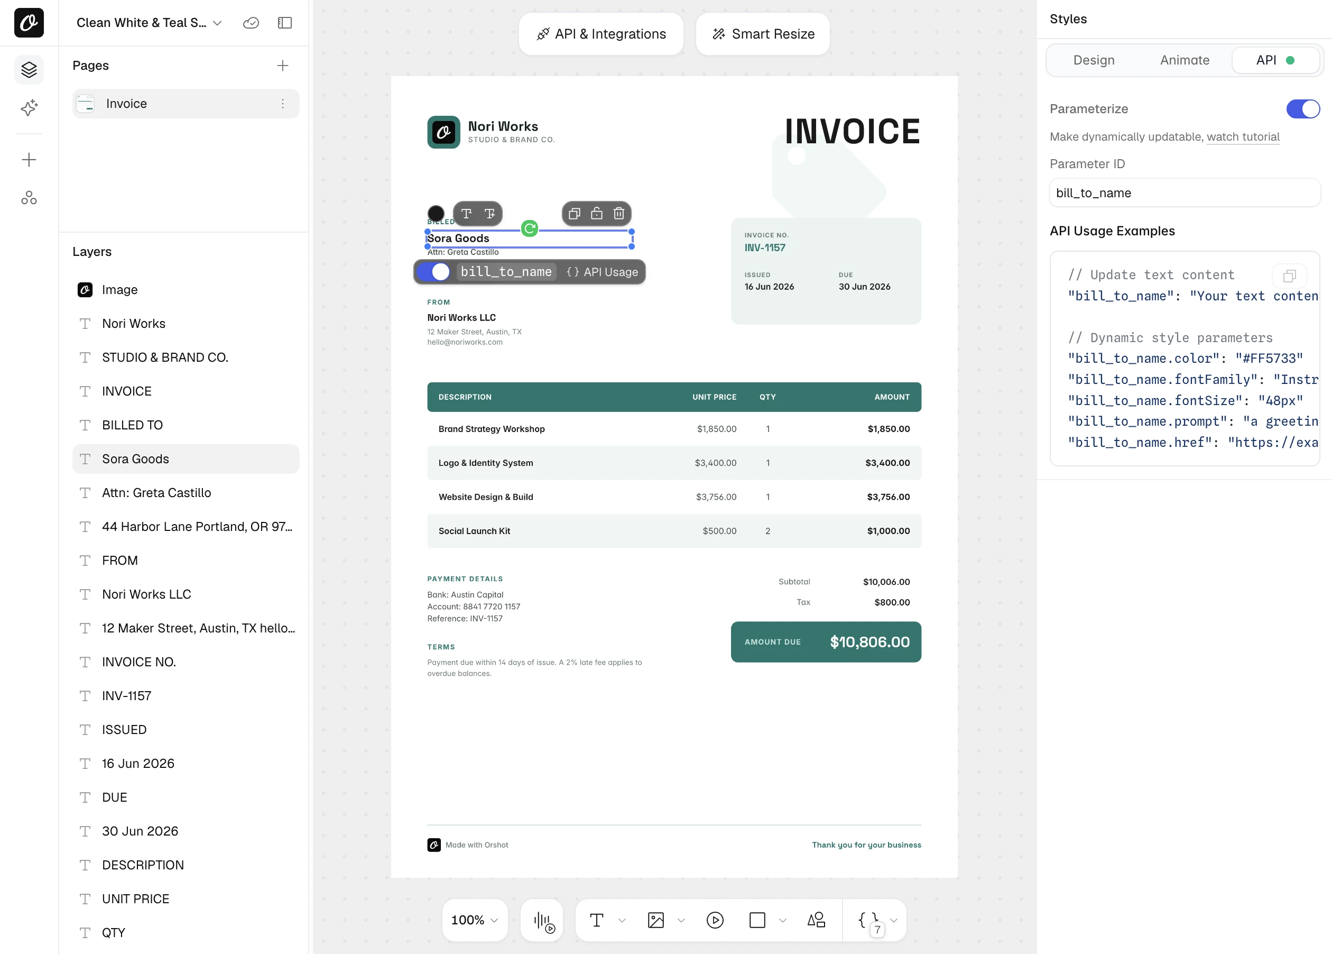Expand the rectangle shape dropdown arrow
This screenshot has height=954, width=1332.
[782, 921]
